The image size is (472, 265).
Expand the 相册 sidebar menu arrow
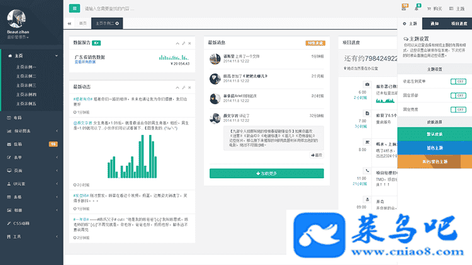pos(57,210)
